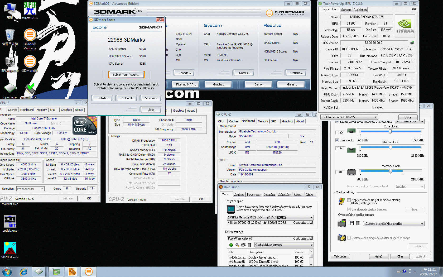Open the performance 3D mode dropdown

(x=410, y=122)
